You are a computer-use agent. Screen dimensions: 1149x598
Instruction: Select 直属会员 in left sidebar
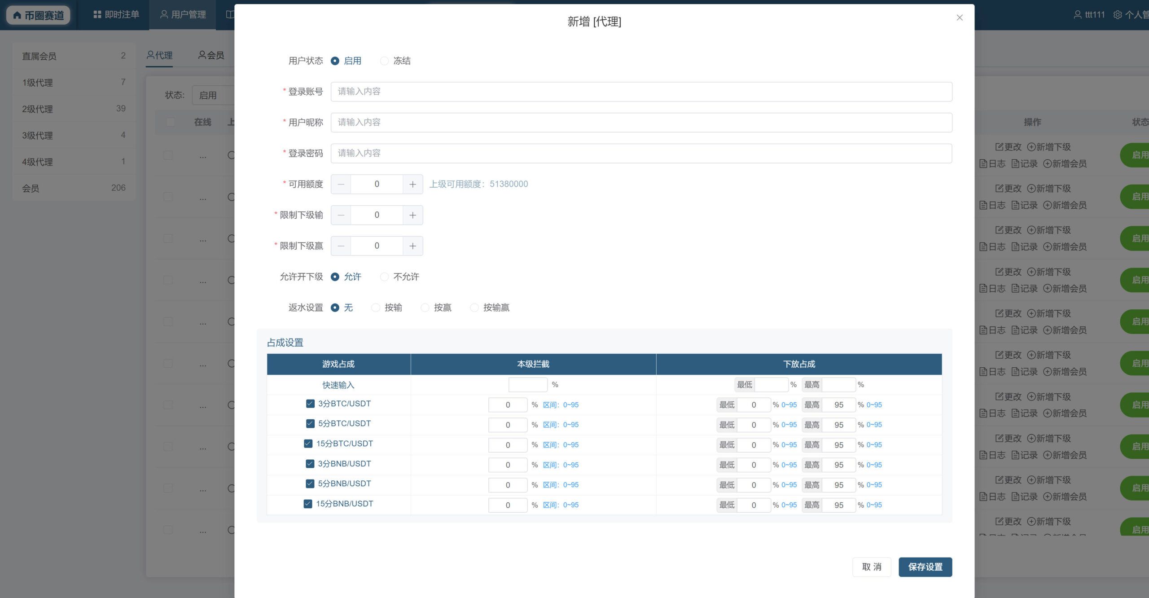click(74, 56)
